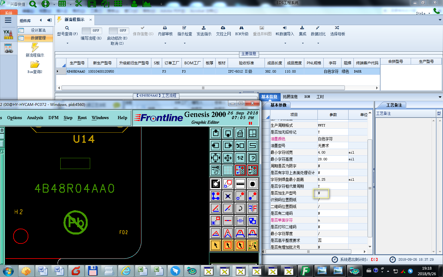
Task: Select the 4B48R04AA0 row in main grid
Action: click(218, 71)
